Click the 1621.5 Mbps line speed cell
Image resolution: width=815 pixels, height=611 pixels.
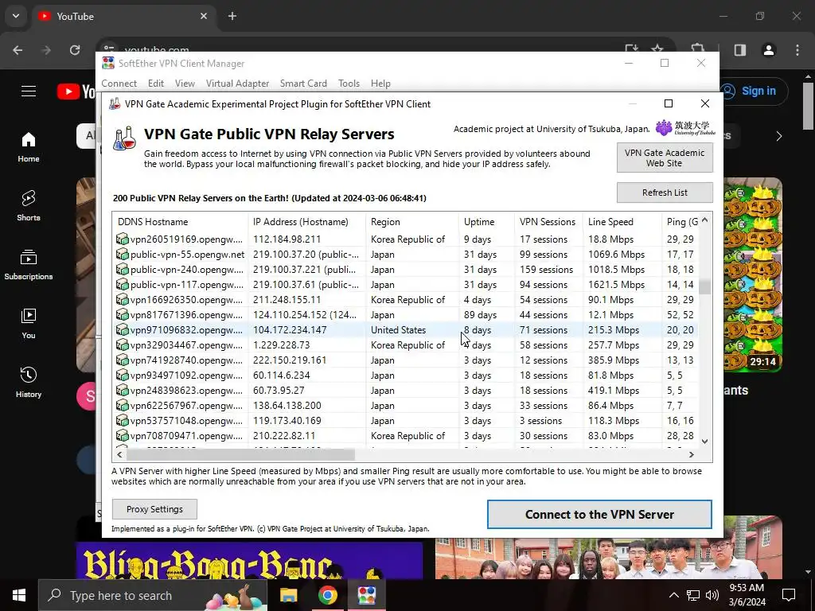[x=617, y=285]
